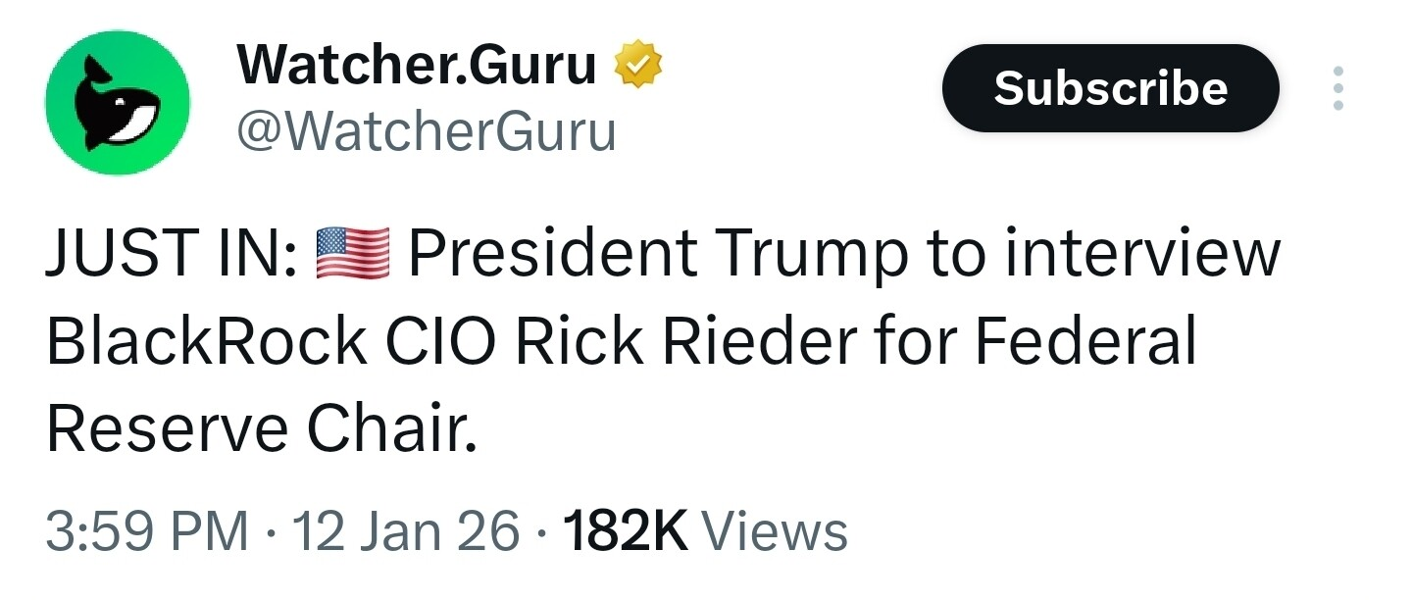The image size is (1412, 600).
Task: Click the gold verified badge
Action: click(638, 68)
